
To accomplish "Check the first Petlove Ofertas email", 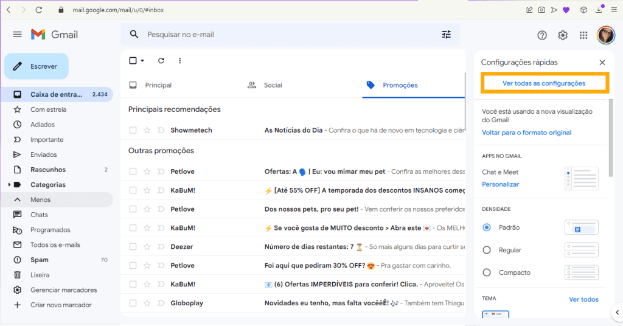I will (x=133, y=172).
